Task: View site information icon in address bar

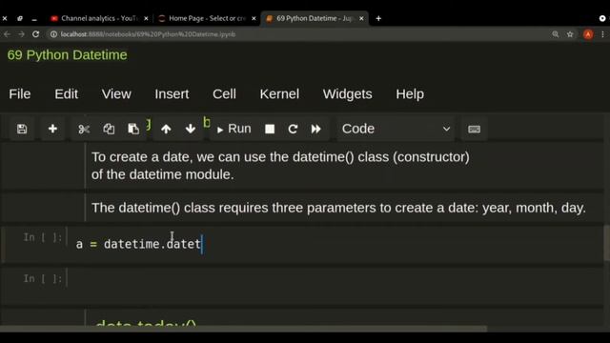Action: pos(53,34)
